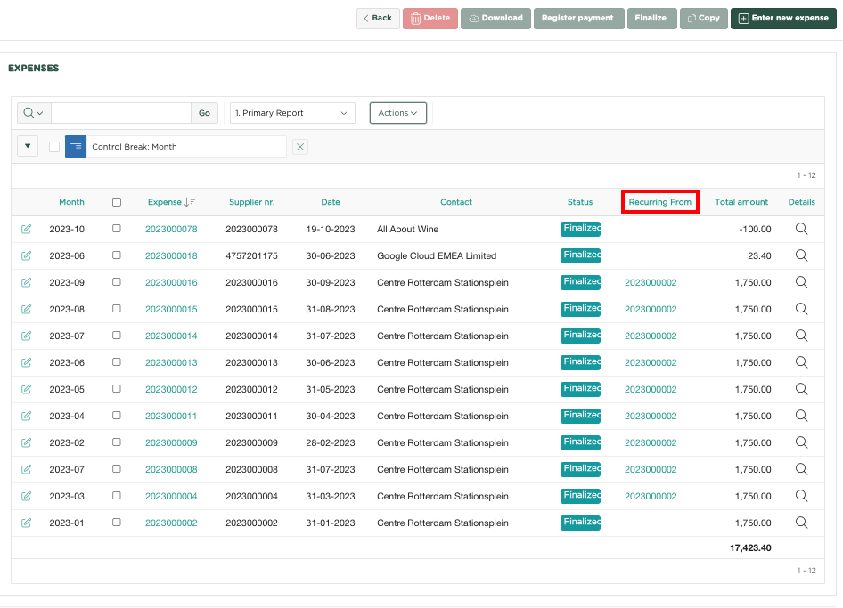Click Control Break: Month label
843x608 pixels.
point(135,147)
